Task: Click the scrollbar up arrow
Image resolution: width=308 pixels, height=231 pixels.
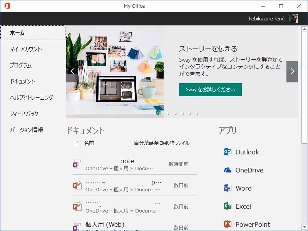Action: pyautogui.click(x=304, y=29)
